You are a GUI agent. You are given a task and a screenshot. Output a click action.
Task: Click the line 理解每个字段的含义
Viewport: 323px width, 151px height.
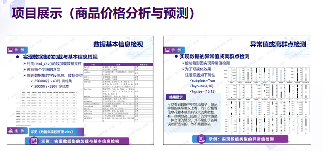[43, 69]
